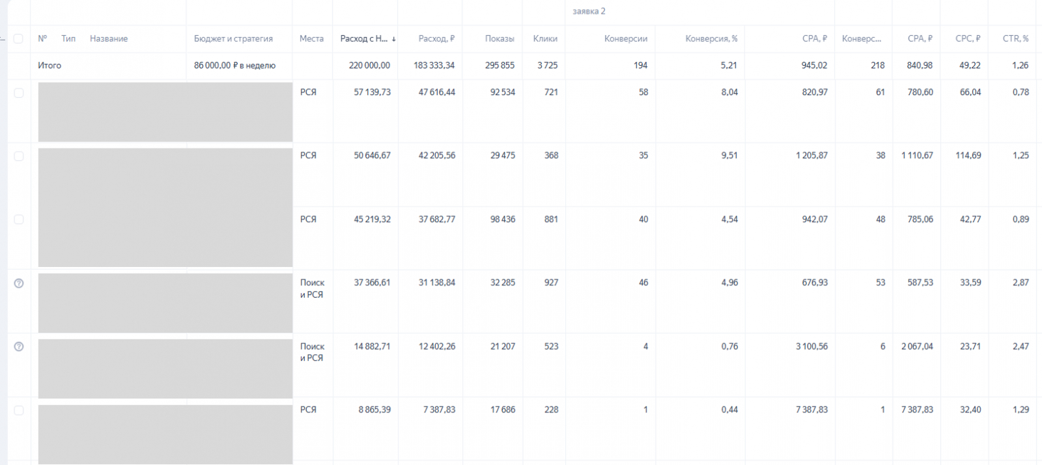Click the "Тип" column header
Viewport: 1042px width, 465px height.
click(68, 38)
